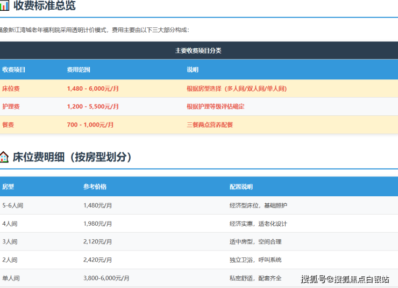Select the 床位费 row label
The height and width of the screenshot is (288, 398).
(11, 88)
